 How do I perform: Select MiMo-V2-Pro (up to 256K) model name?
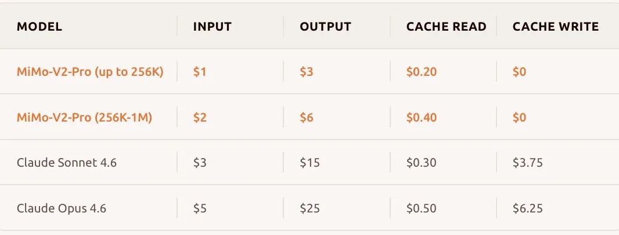coord(90,72)
